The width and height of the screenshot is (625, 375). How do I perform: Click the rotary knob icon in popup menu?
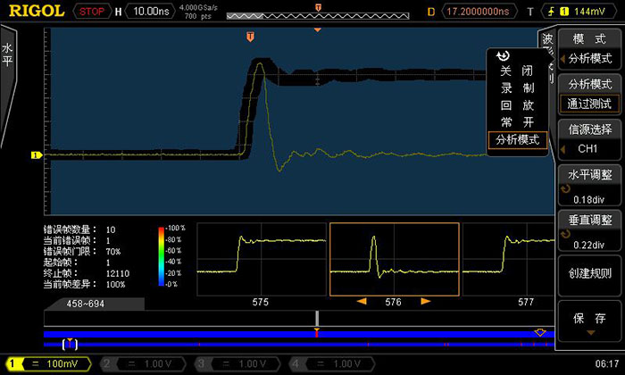[504, 55]
